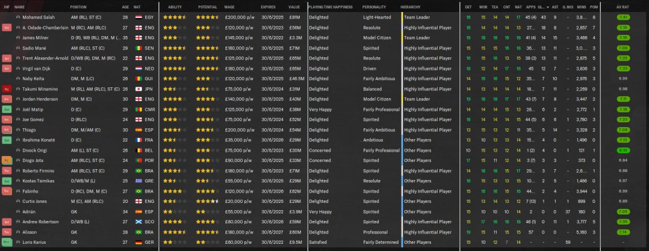Screen dimensions: 649x251
Task: Click Joe Gomez's Int status badge
Action: click(x=6, y=120)
